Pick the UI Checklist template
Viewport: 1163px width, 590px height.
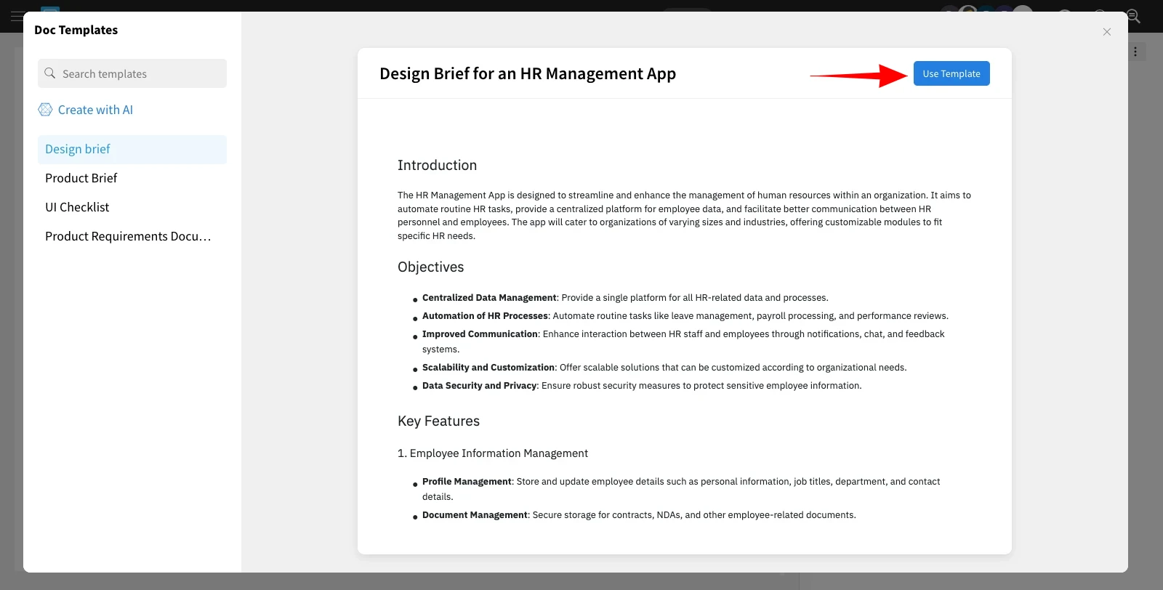click(x=77, y=207)
